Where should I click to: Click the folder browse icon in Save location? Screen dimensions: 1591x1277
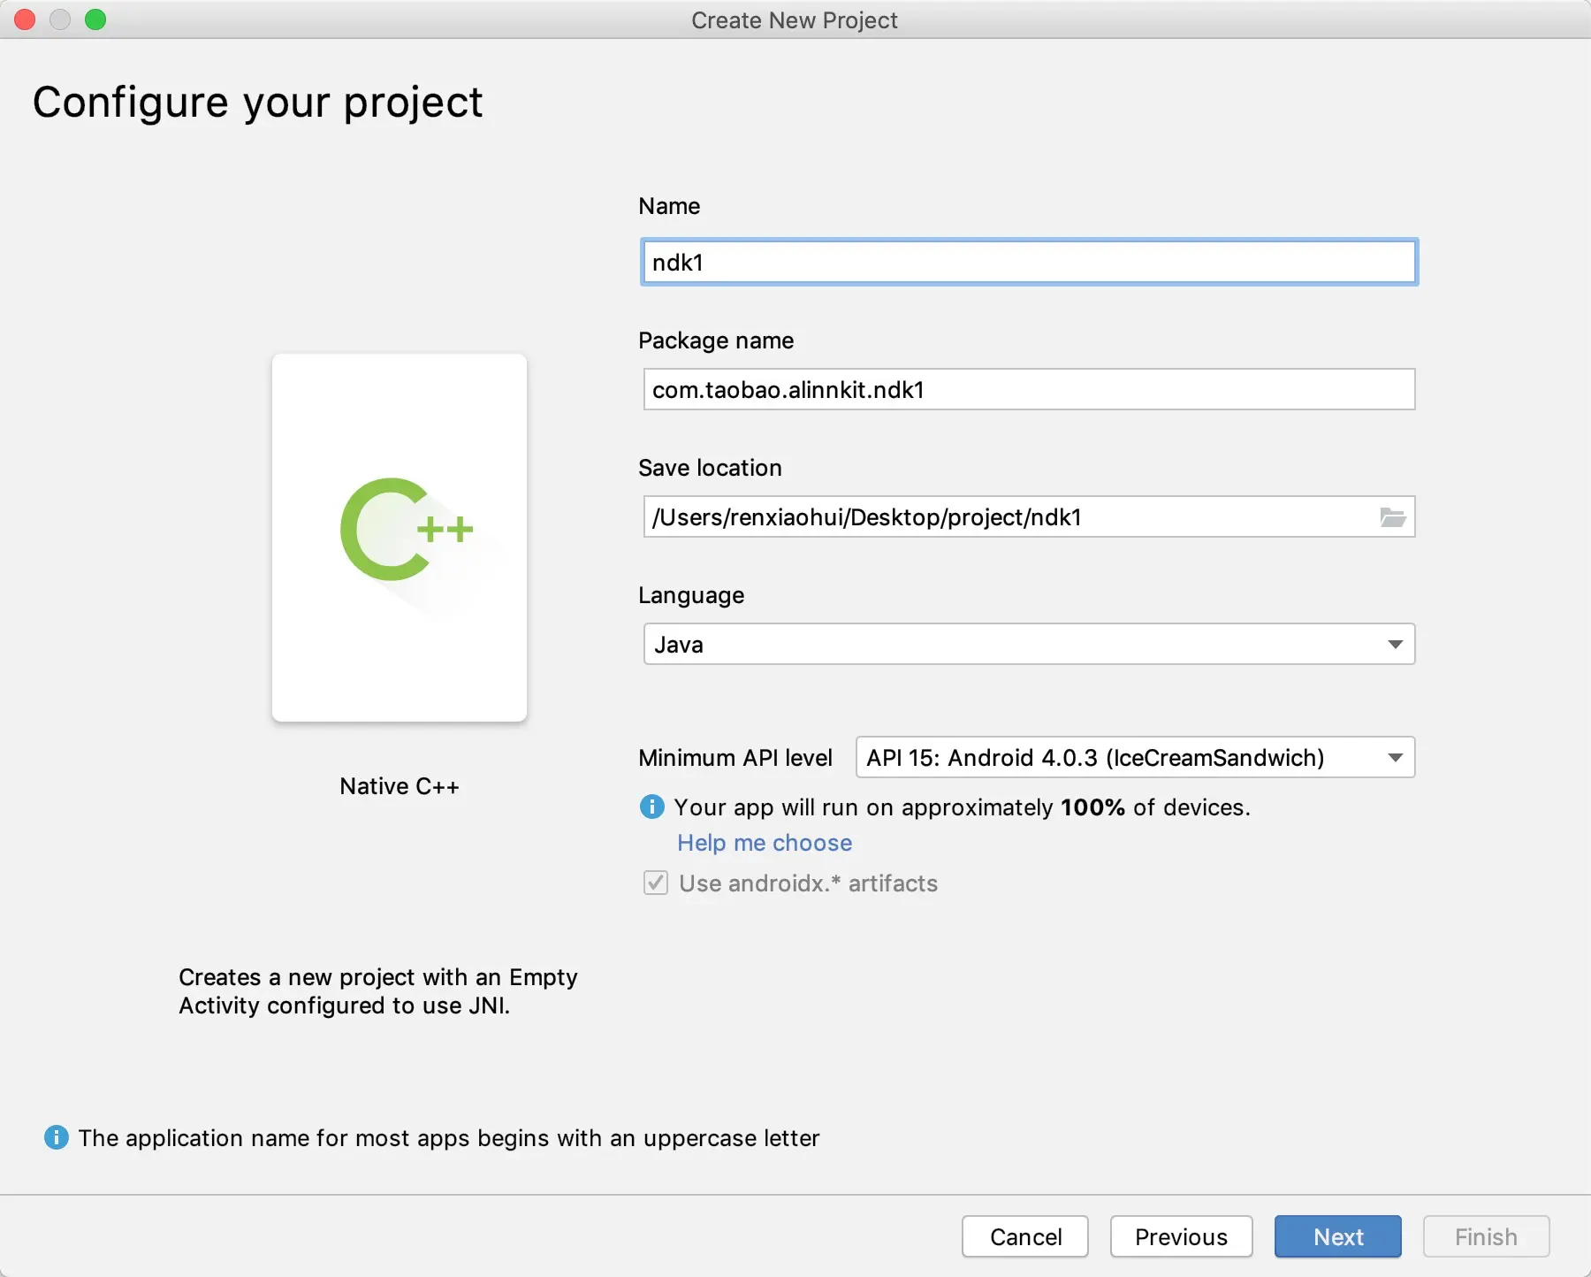coord(1393,517)
